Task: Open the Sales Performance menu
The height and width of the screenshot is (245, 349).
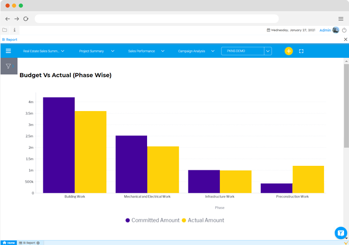Action: coord(146,51)
